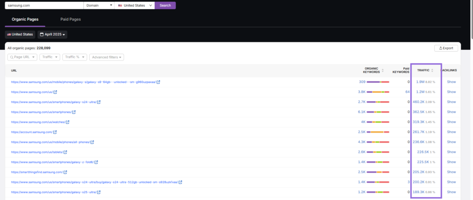The height and width of the screenshot is (200, 473).
Task: Open external link icon beside galaxy-s24-ultra/ URL
Action: click(x=99, y=102)
